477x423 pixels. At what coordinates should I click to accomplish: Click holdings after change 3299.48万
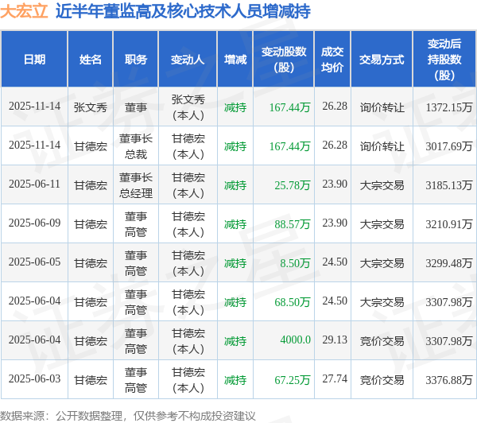tap(448, 263)
